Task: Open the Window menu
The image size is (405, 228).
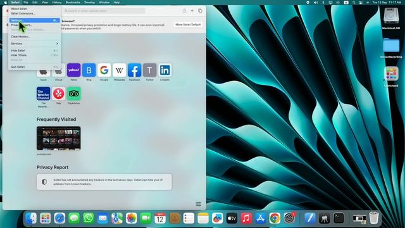Action: coord(104,3)
